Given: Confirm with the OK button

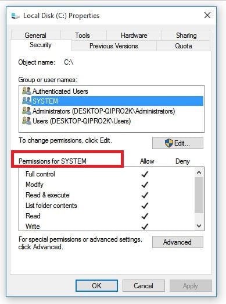Looking at the screenshot, I should [x=96, y=286].
